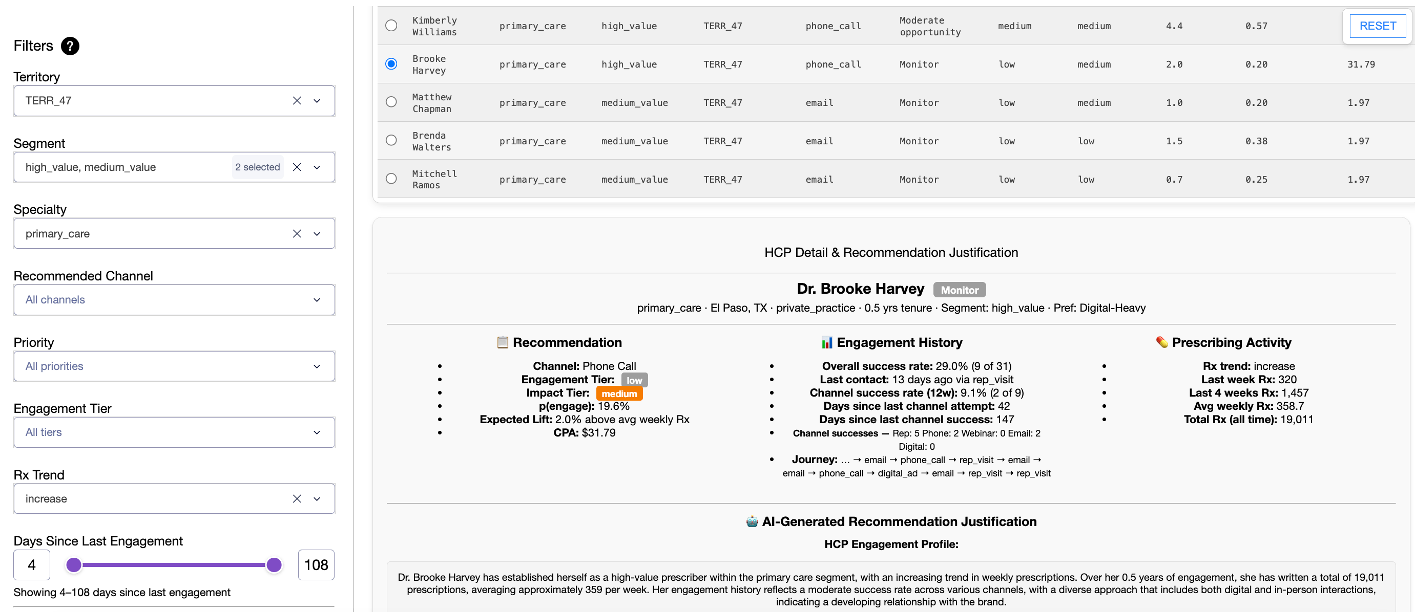Screen dimensions: 1415x612
Task: Clear the Segment selection with the X
Action: point(297,167)
